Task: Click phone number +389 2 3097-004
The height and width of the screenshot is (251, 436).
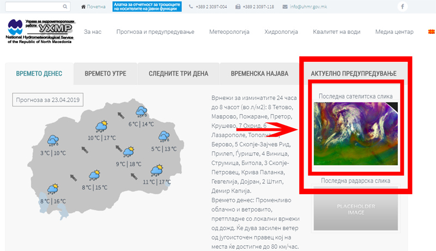Action: [211, 7]
